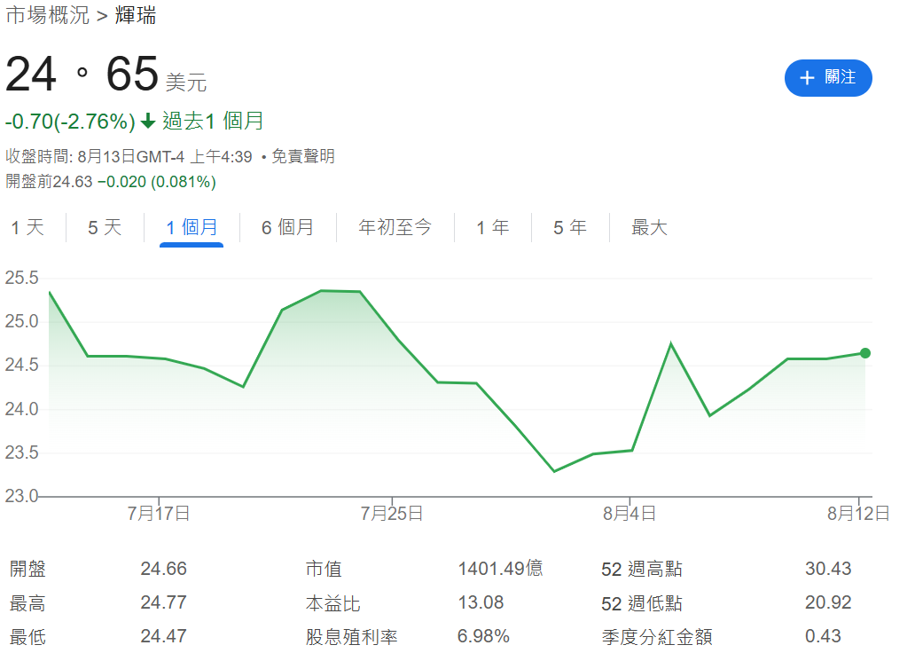Click the 8月4日 axis label
This screenshot has width=915, height=653.
point(630,514)
